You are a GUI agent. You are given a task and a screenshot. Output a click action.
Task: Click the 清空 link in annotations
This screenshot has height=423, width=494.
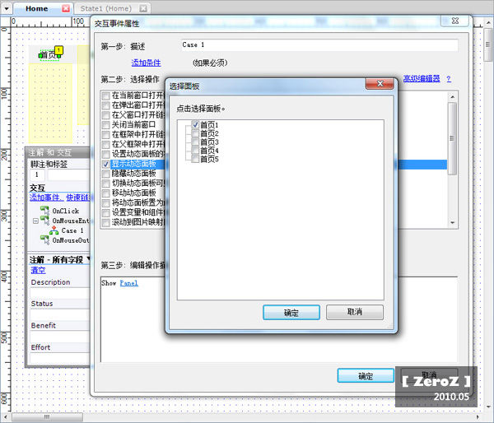[38, 270]
